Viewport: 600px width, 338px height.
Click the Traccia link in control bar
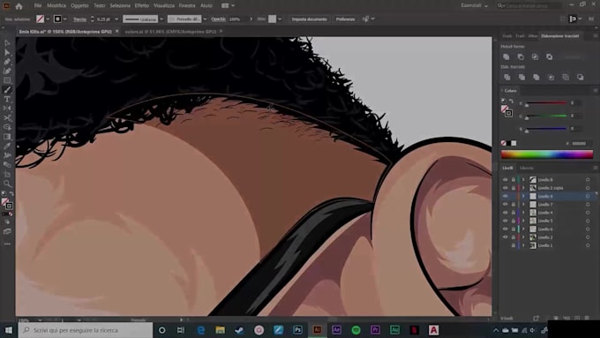pos(79,19)
